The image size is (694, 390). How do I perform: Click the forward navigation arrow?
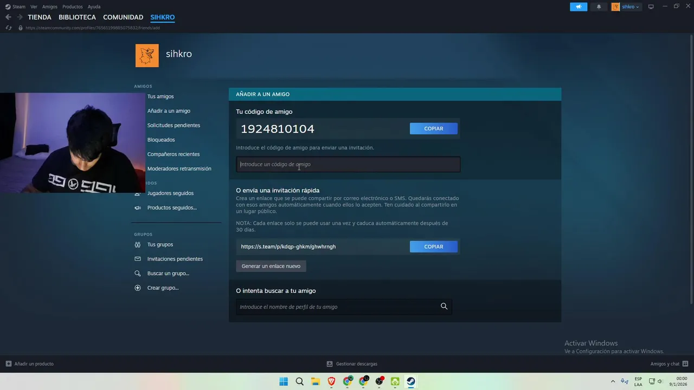point(20,17)
